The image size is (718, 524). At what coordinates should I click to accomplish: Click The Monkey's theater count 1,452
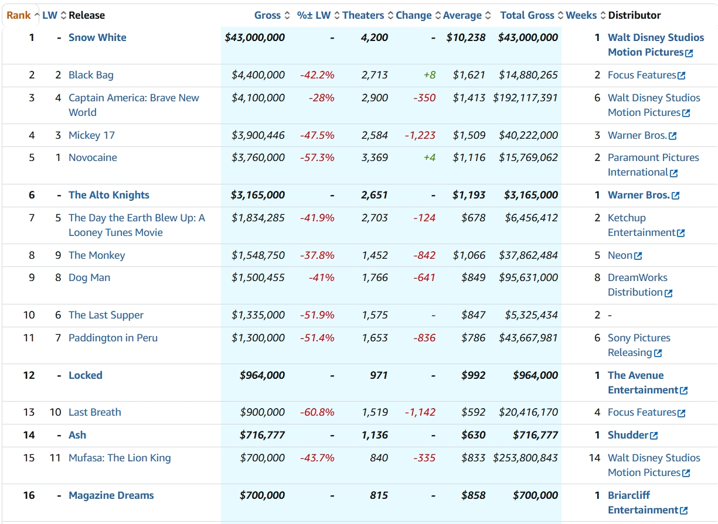[375, 255]
